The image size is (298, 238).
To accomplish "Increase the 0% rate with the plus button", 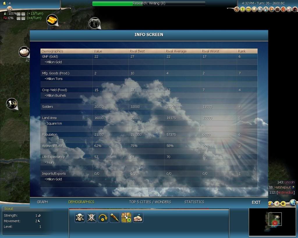I will [x=19, y=18].
